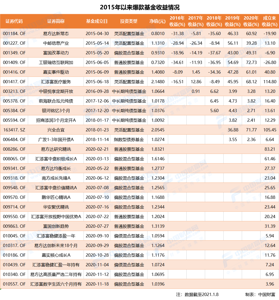The height and width of the screenshot is (300, 279).
Task: Select fund name 汇添富数字生活六个月持有
Action: 56,284
